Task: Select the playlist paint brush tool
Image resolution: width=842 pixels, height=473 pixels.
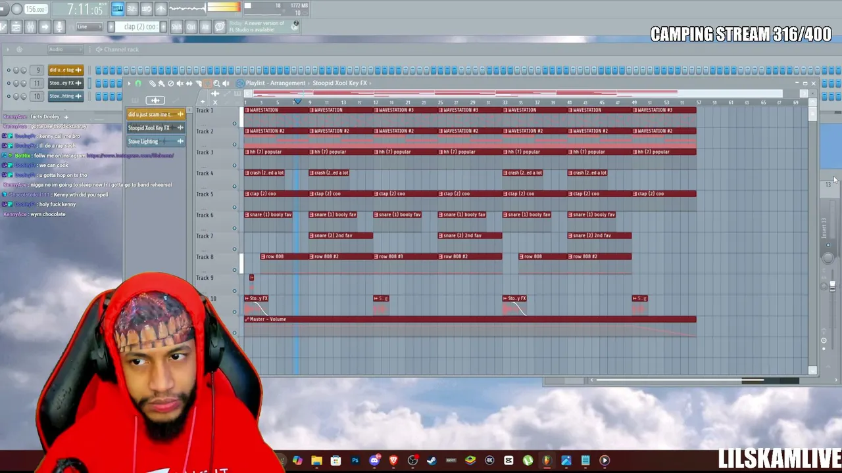Action: click(x=162, y=83)
